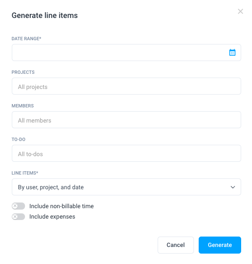
Task: Toggle the Include non-billable time switch
Action: [x=18, y=206]
